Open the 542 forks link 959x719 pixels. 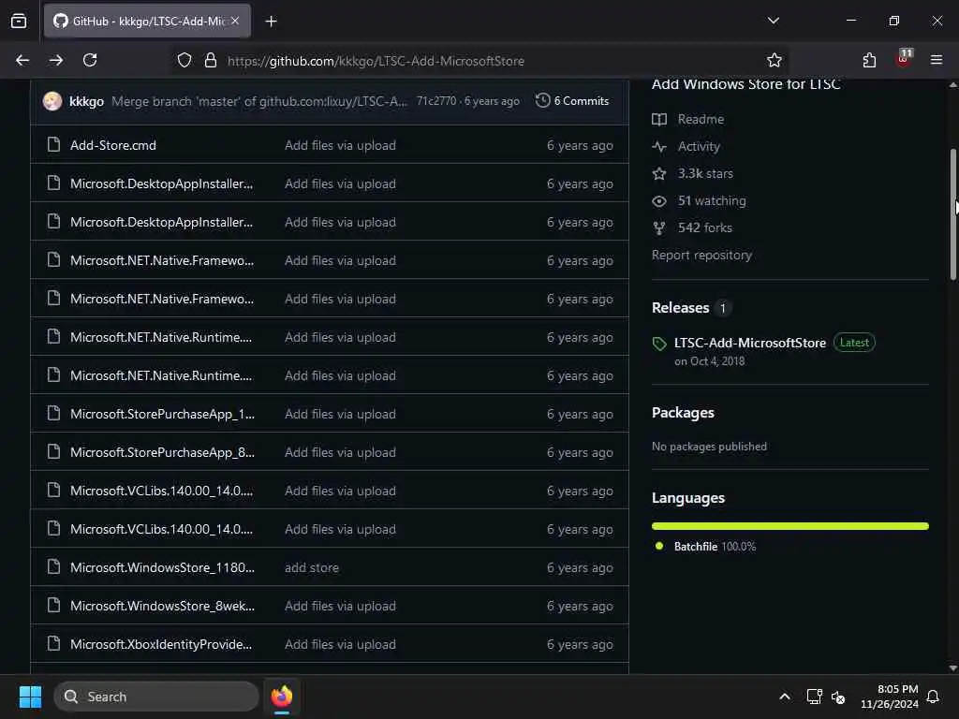[x=704, y=228]
